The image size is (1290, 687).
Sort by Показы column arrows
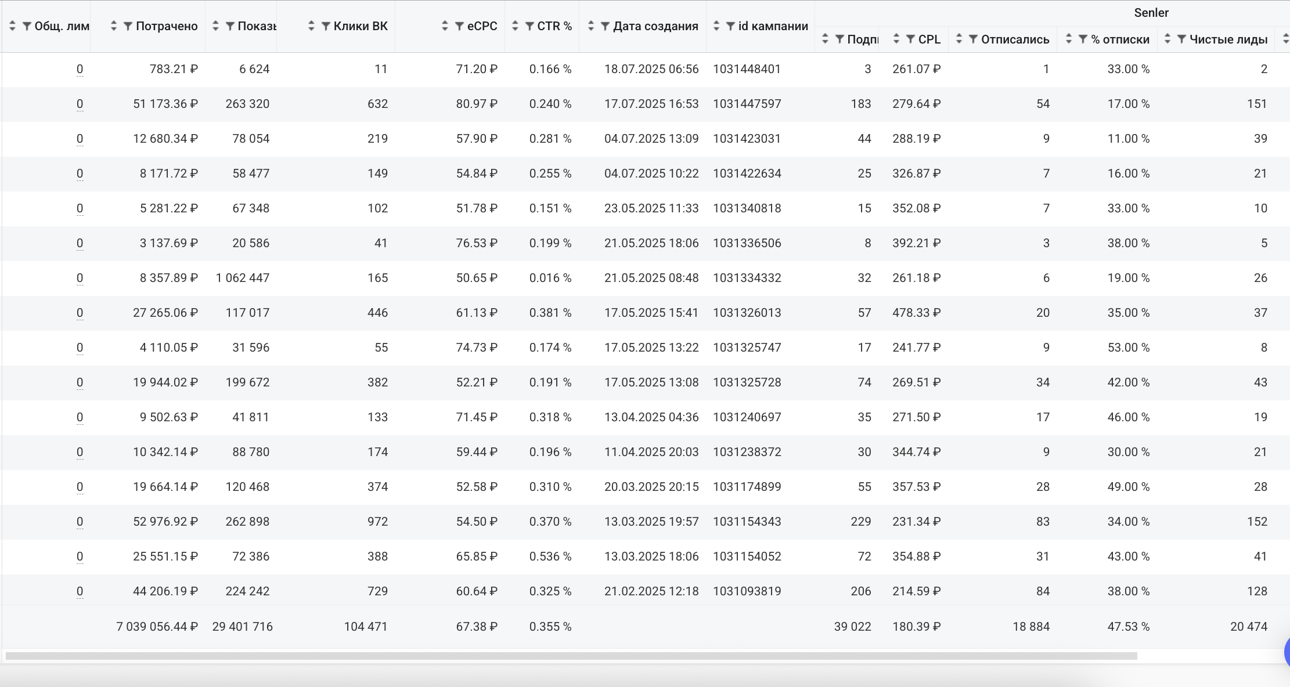pos(215,26)
